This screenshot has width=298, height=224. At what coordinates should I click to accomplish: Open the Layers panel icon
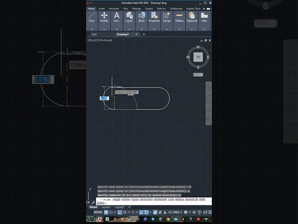click(x=129, y=15)
